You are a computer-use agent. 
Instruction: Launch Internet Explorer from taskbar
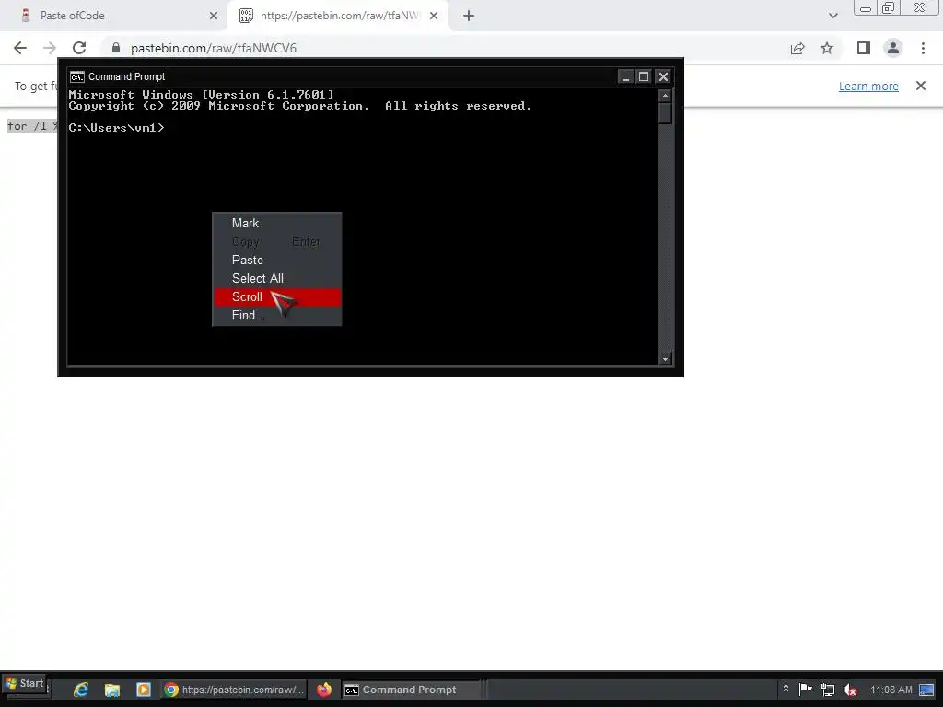(81, 690)
